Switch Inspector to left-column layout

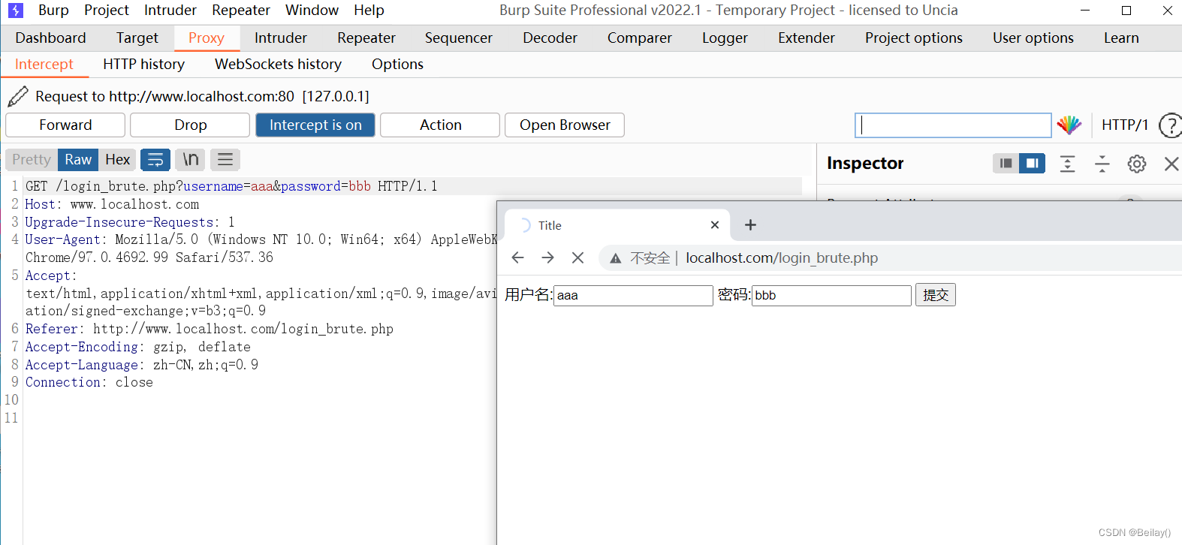(1006, 163)
